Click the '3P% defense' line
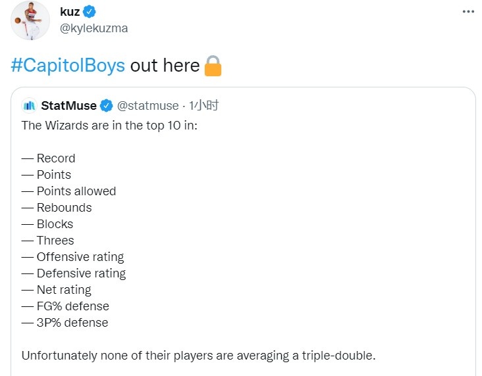The height and width of the screenshot is (376, 482). coord(65,323)
